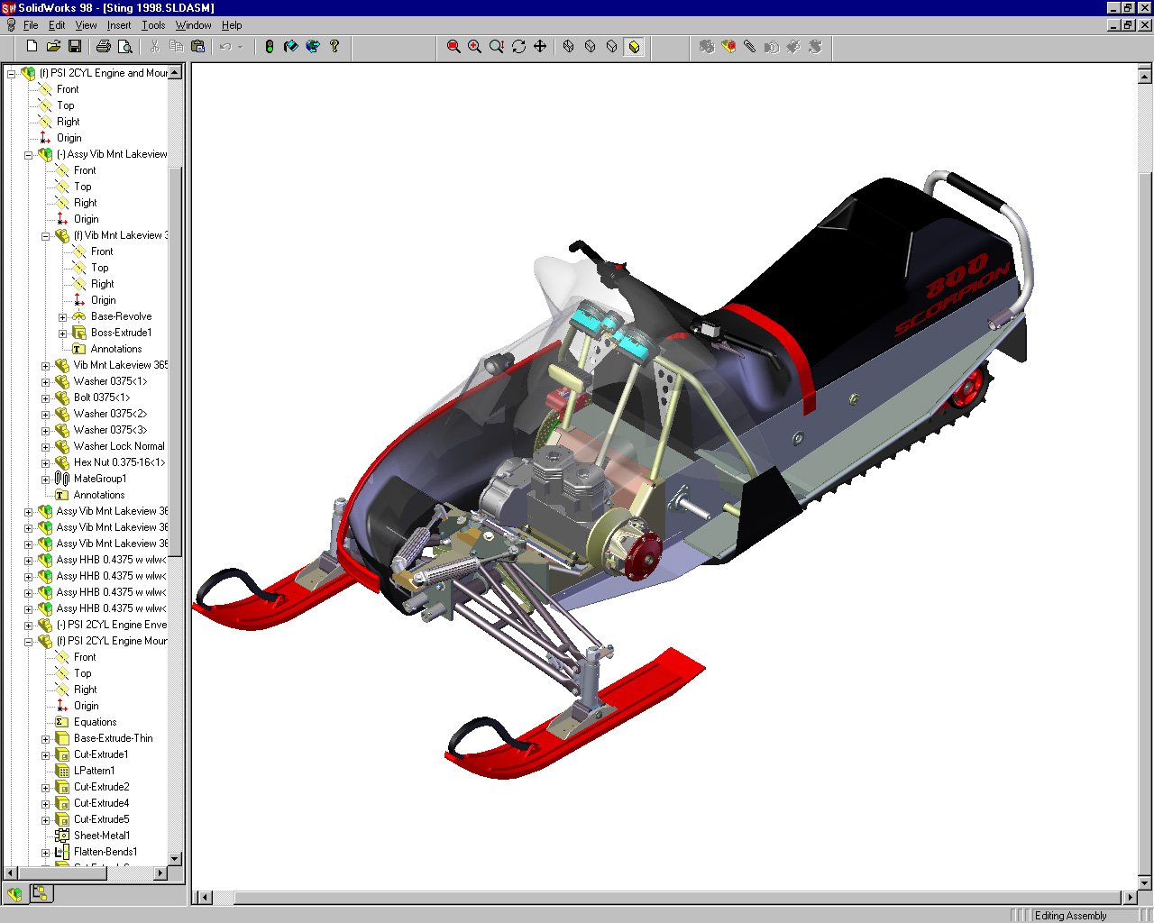Select the Cut-Extrude4 feature
Screen dimensions: 1154x923
click(x=101, y=803)
